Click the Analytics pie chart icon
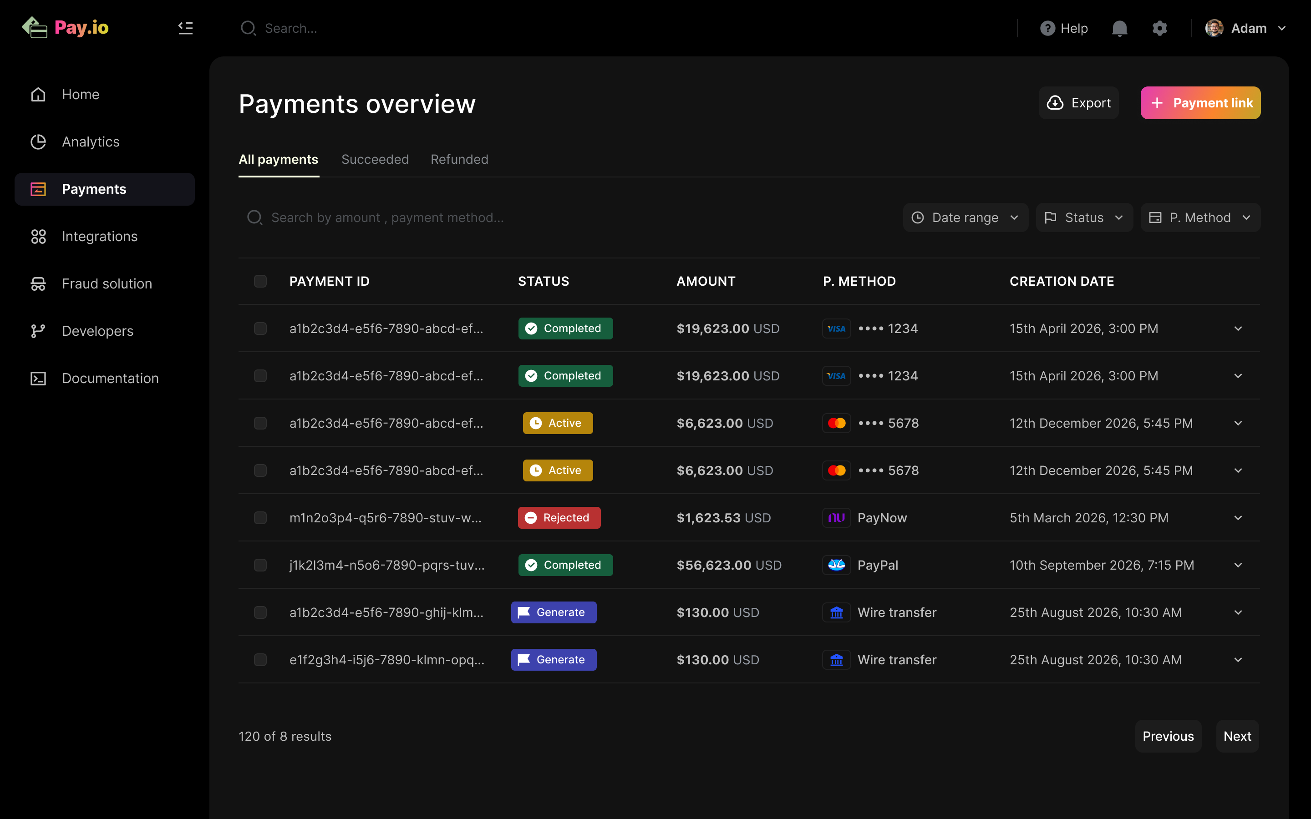Screen dimensions: 1311x819 pos(38,142)
